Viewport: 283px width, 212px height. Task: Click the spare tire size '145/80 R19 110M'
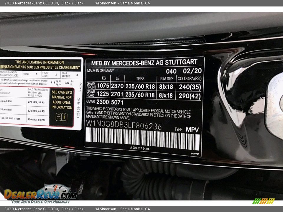click(x=10, y=118)
